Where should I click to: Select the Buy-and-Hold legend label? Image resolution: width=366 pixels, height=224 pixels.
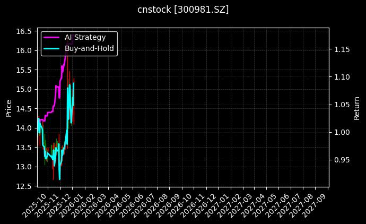pos(89,48)
